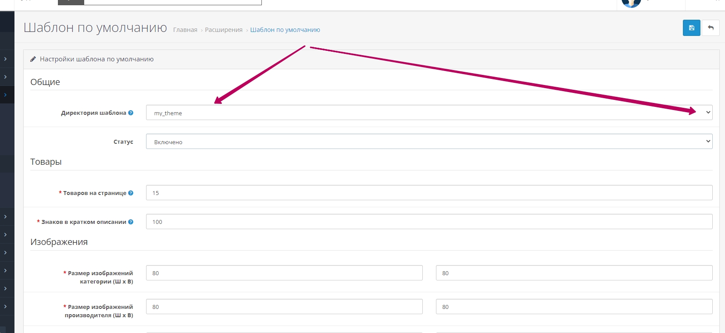
Task: Expand the bottommost sidebar chevron item
Action: (x=5, y=306)
